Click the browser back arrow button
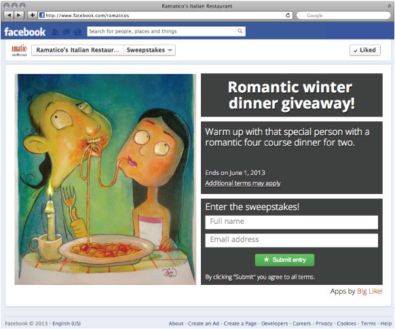 click(x=9, y=16)
